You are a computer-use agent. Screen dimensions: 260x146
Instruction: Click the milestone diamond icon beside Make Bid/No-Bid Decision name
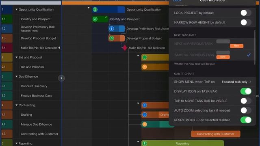[59, 48]
